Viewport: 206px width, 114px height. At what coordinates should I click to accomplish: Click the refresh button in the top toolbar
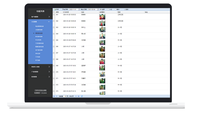click(x=57, y=9)
